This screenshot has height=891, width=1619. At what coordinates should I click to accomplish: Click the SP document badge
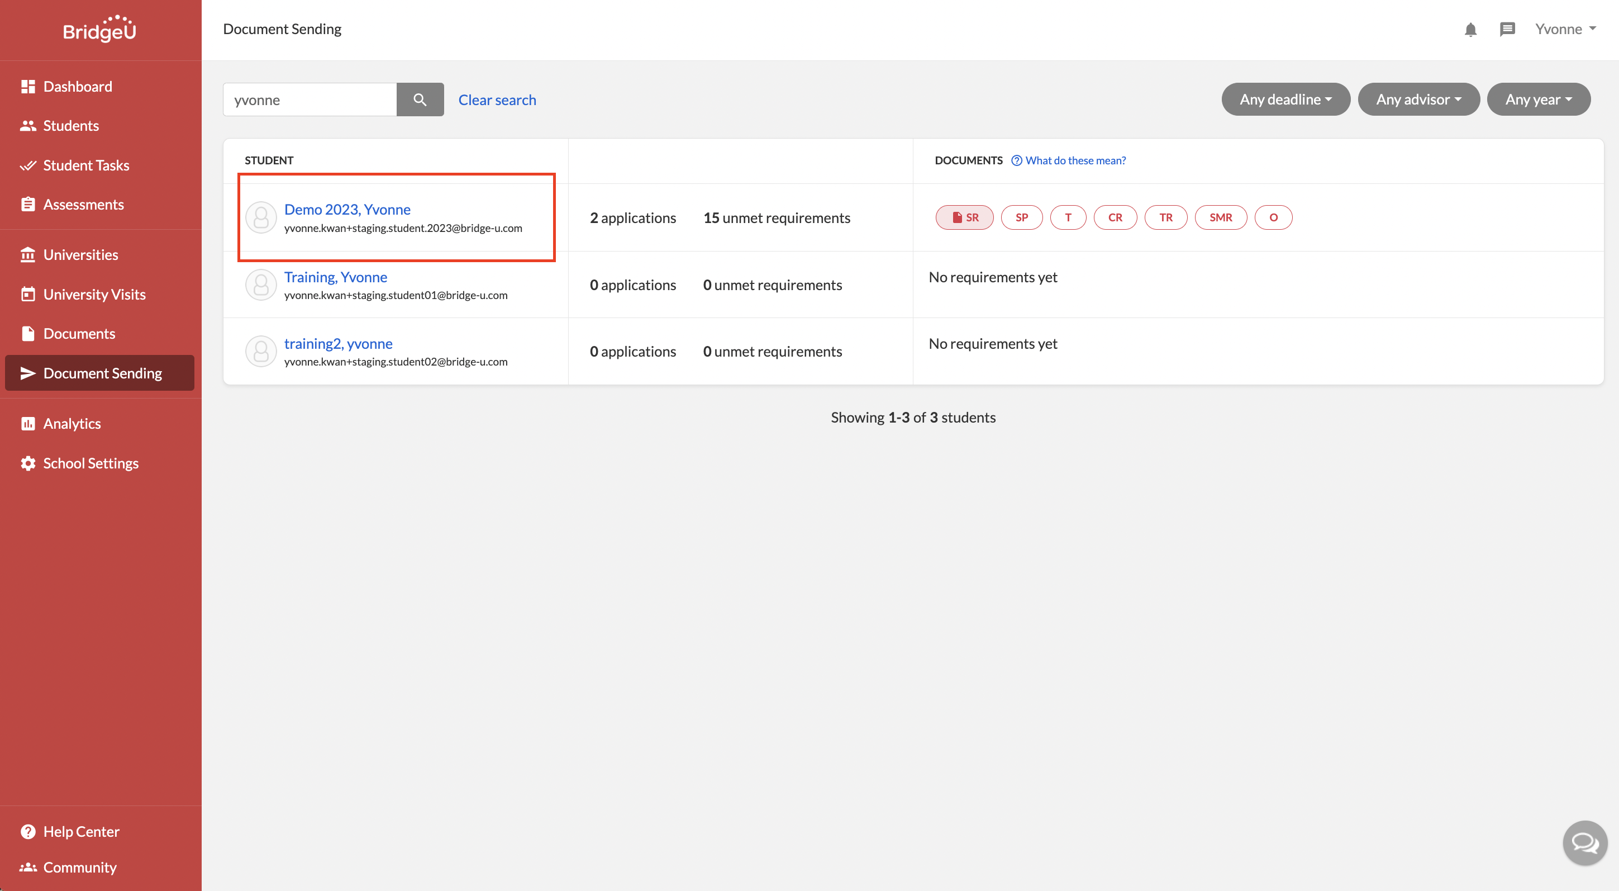coord(1021,217)
